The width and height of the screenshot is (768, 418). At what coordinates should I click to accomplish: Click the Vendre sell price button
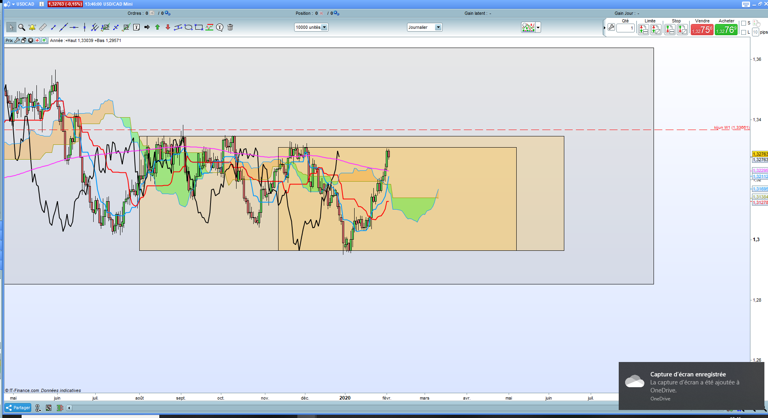702,30
